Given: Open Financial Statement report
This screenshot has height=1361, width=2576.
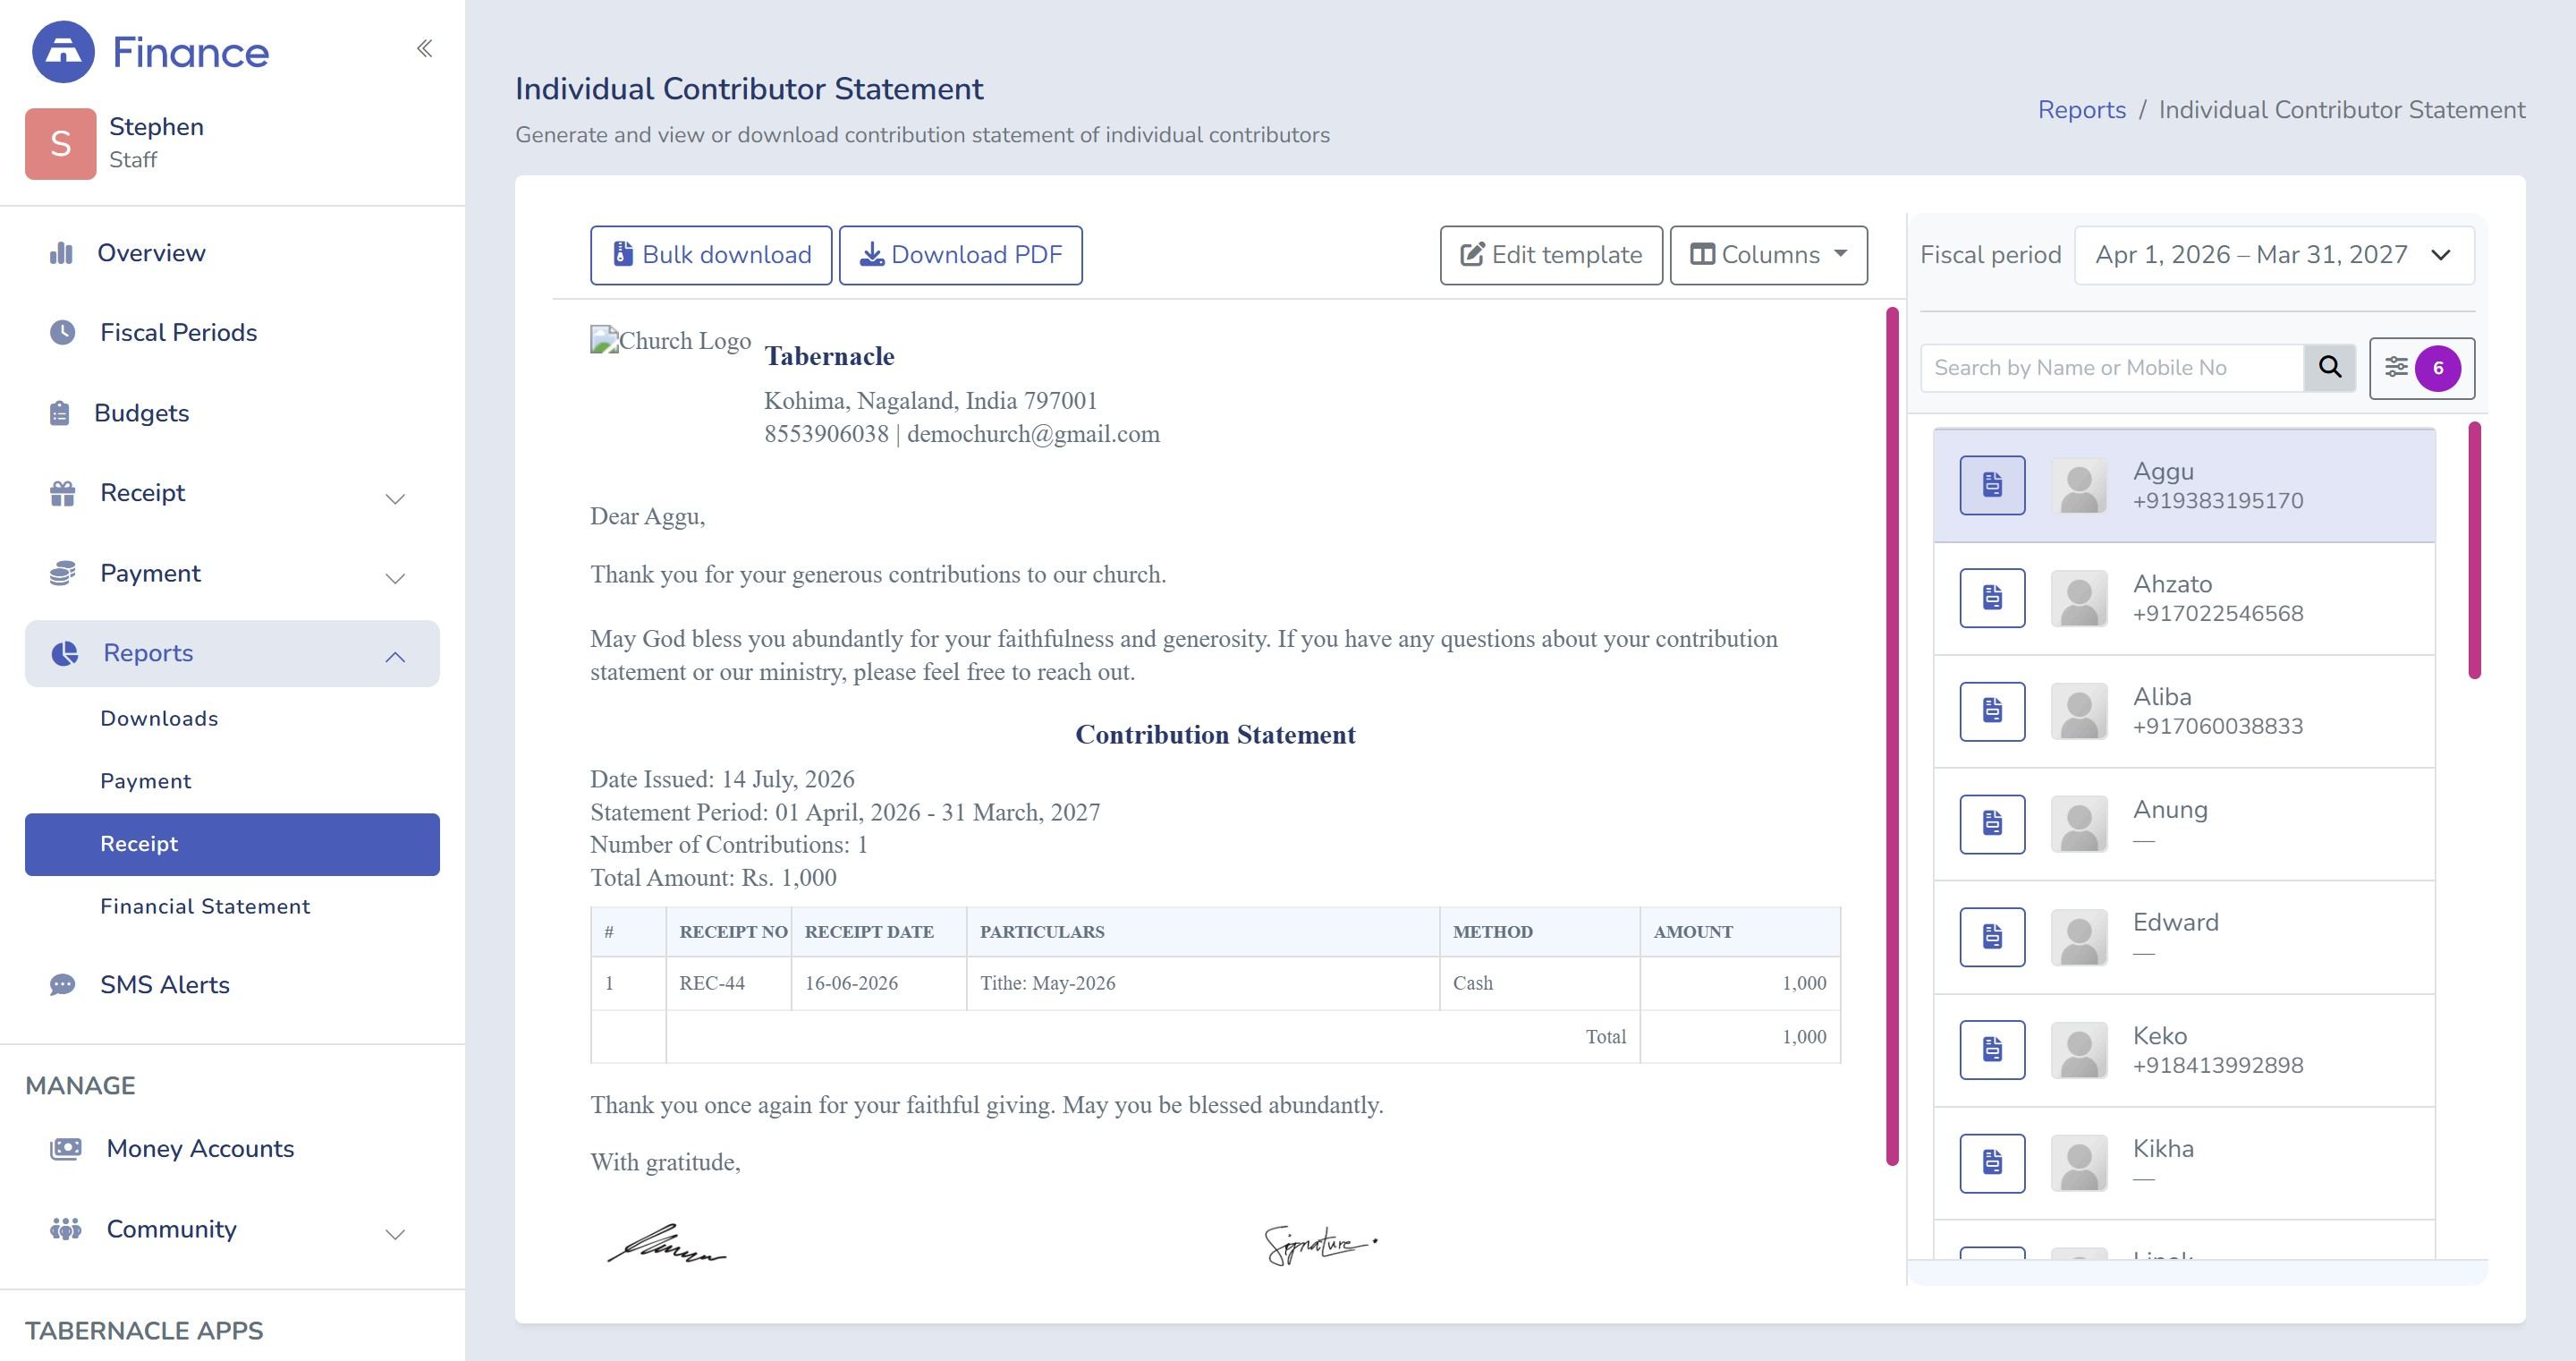Looking at the screenshot, I should [205, 906].
